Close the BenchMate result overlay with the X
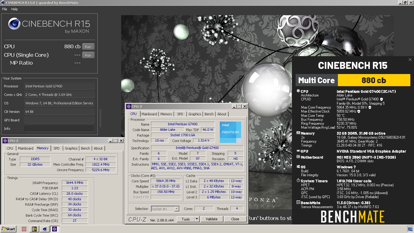The width and height of the screenshot is (414, 233). [x=410, y=60]
